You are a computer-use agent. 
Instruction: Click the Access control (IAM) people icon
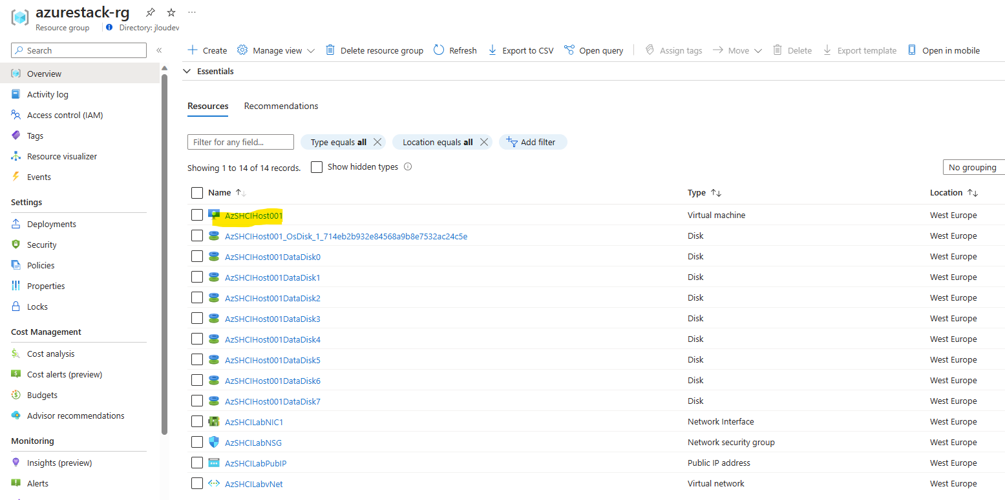(16, 115)
